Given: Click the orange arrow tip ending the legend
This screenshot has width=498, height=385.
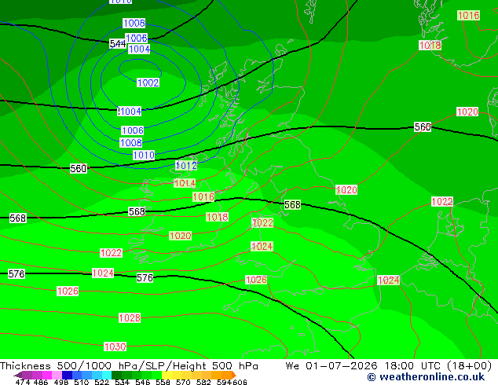Looking at the screenshot, I should (234, 375).
